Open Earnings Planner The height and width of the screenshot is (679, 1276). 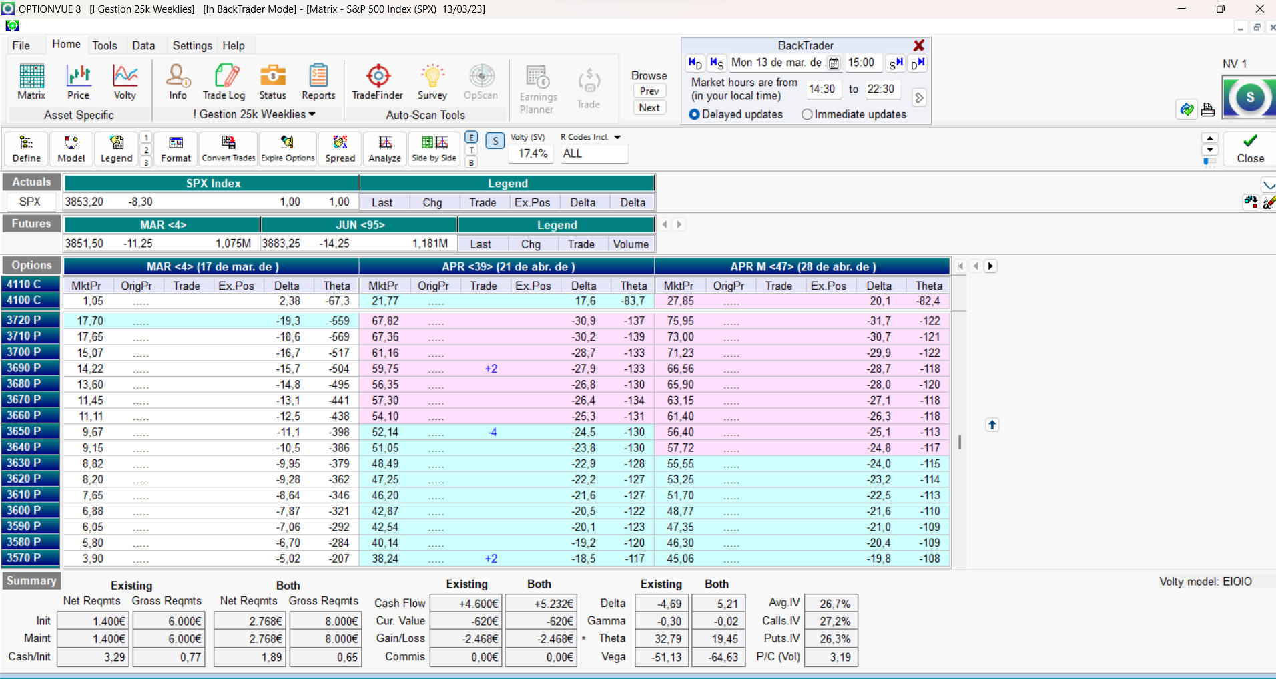click(537, 89)
